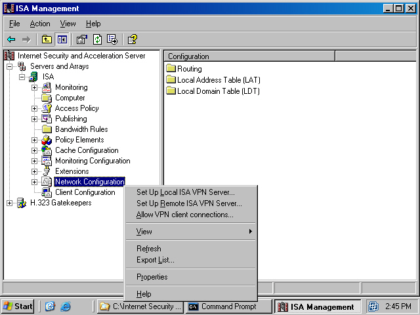Click the Publishing node icon

click(x=47, y=119)
